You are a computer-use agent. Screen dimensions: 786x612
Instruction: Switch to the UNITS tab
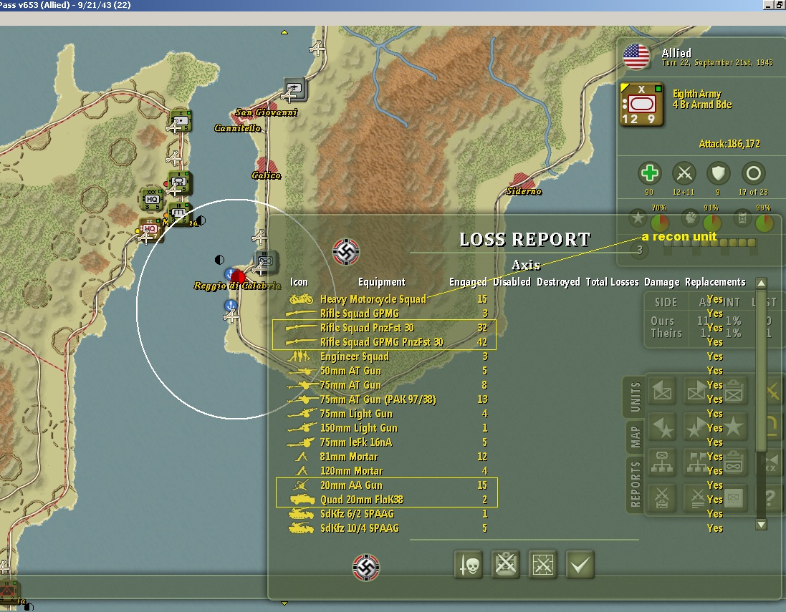click(x=635, y=397)
